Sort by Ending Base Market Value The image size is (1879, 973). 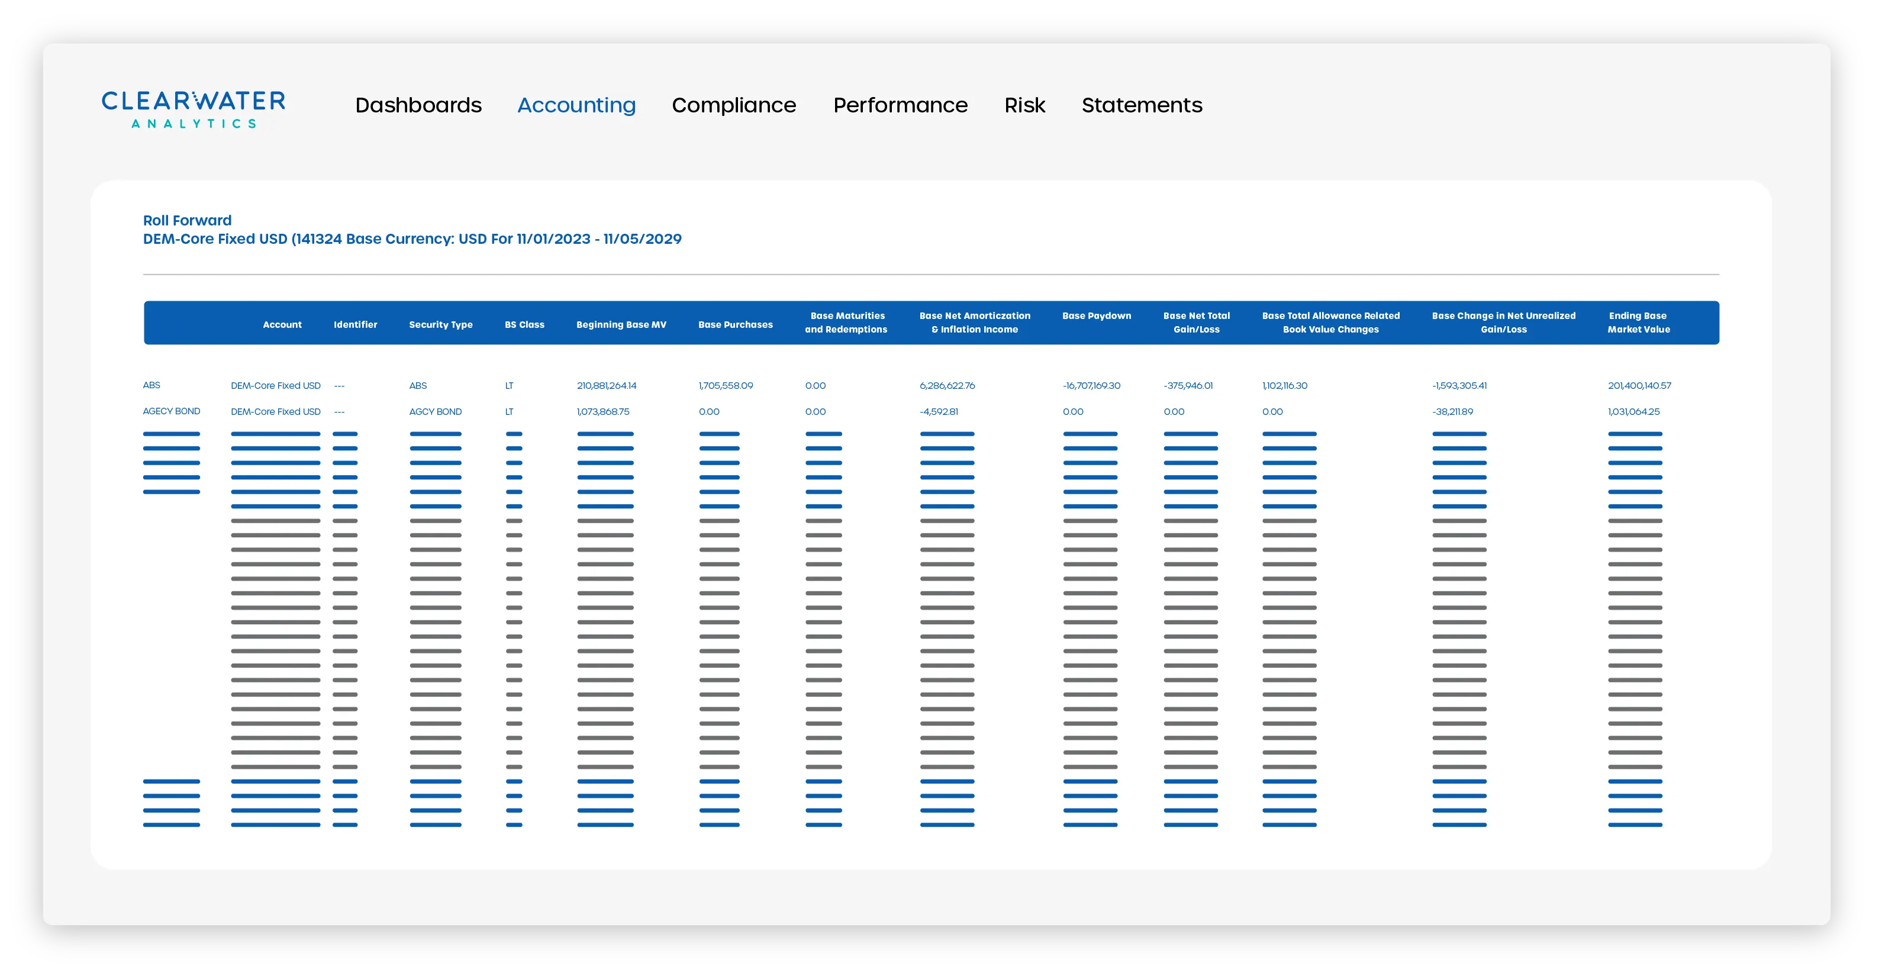coord(1638,323)
